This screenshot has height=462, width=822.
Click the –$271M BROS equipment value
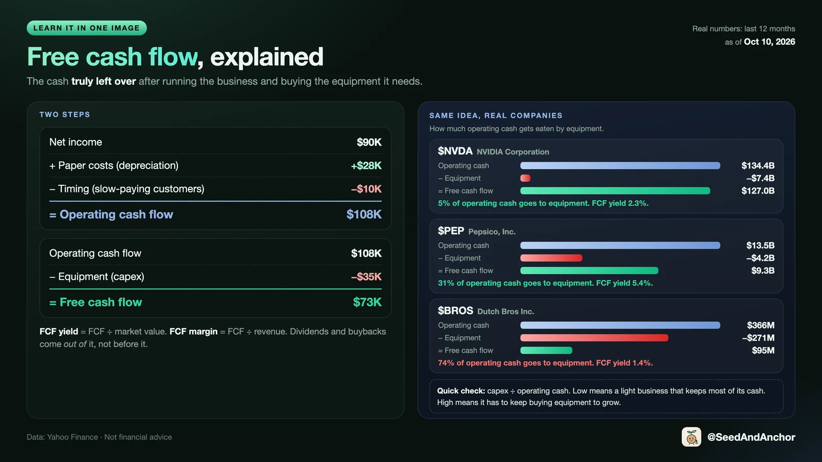click(758, 338)
